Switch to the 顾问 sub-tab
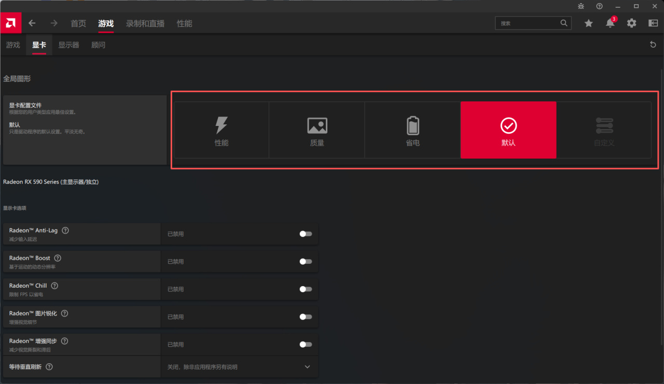This screenshot has width=664, height=384. pos(98,45)
